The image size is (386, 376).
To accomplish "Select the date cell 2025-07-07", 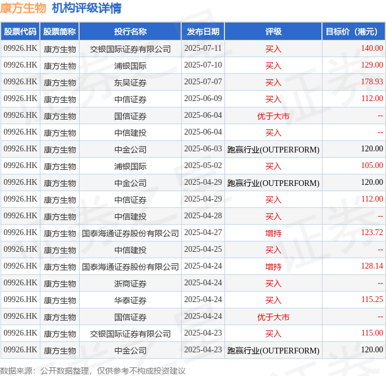I will 203,82.
